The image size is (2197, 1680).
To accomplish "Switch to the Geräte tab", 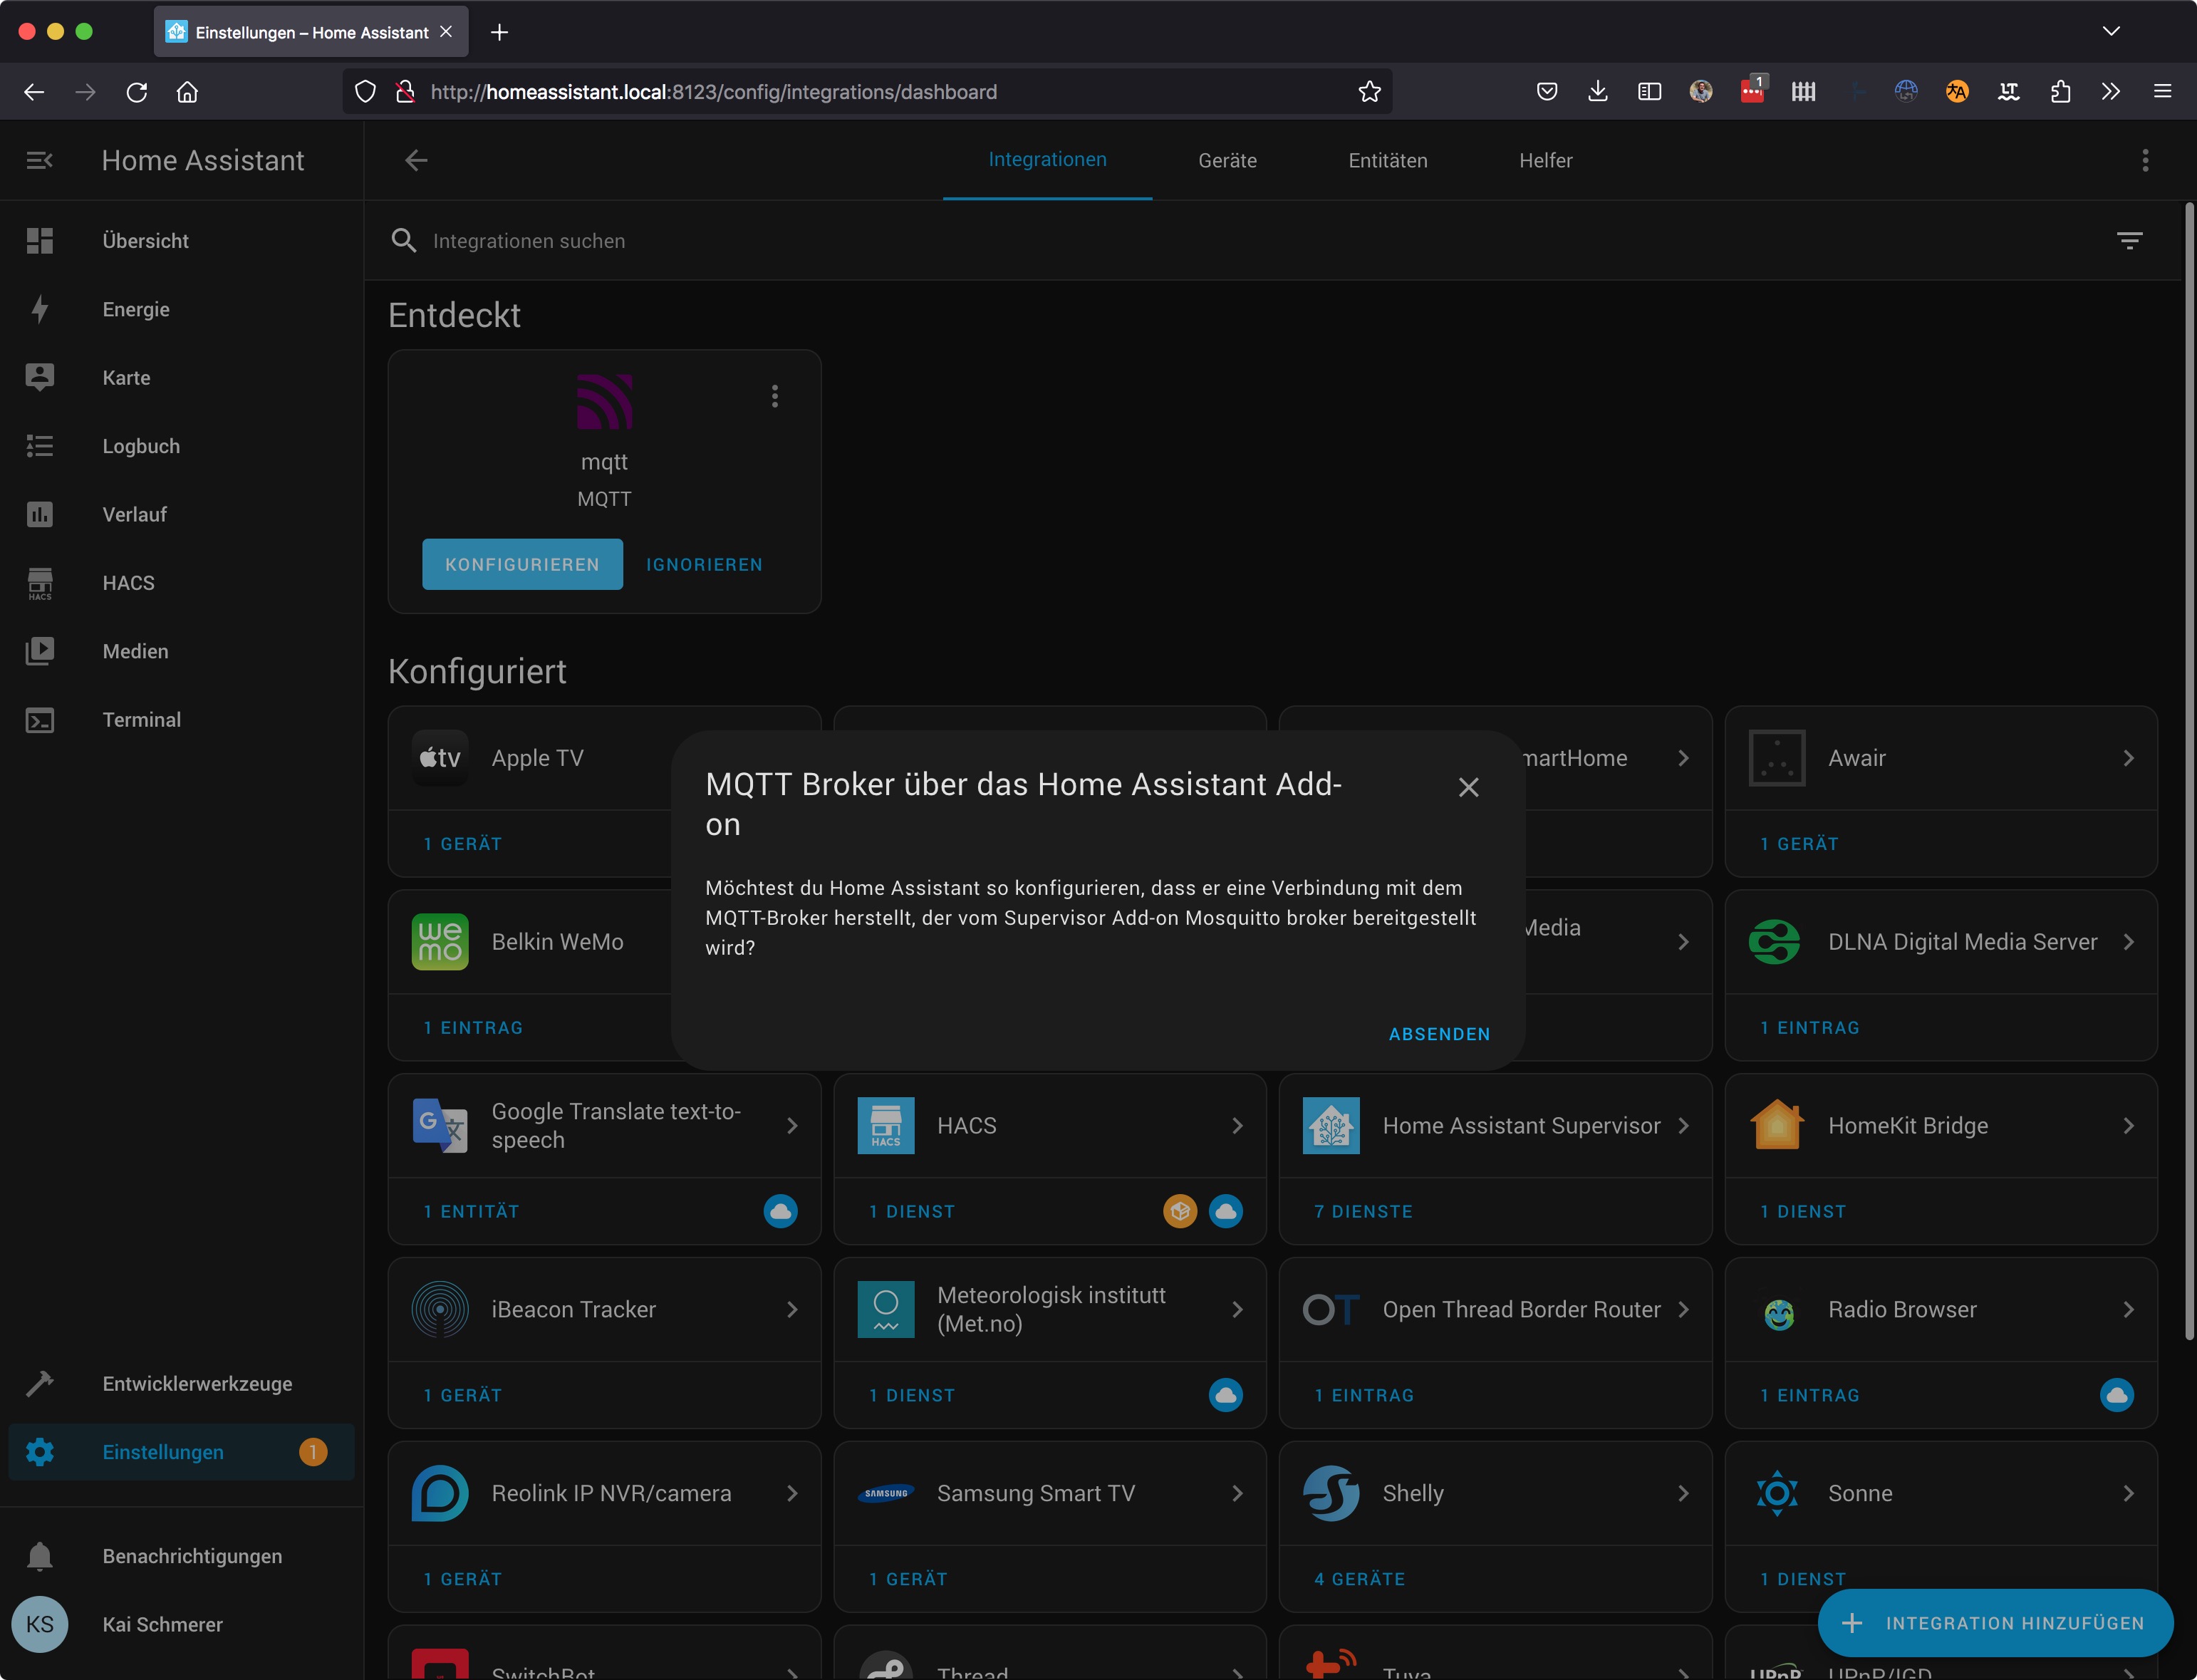I will (1227, 160).
